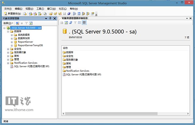Click the Analysis Services XMLA Query icon
195x125 pixels.
(x=40, y=14)
